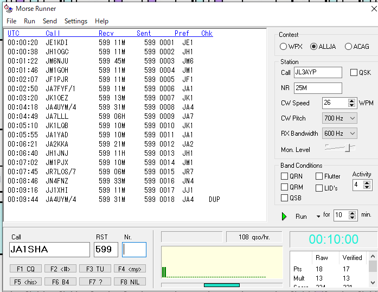This screenshot has width=378, height=292.
Task: Click the Activity value field
Action: point(358,185)
